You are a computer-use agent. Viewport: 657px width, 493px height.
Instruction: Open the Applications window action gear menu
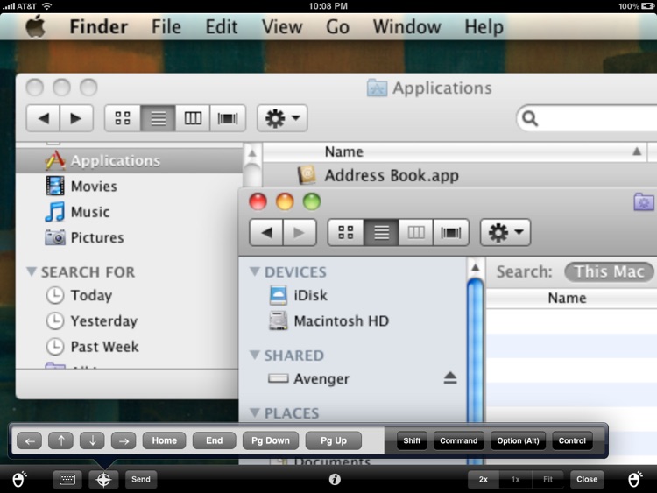[x=282, y=118]
